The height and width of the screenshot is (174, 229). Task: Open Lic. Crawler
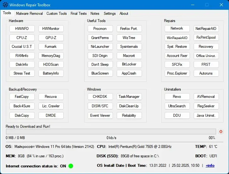pyautogui.click(x=51, y=106)
